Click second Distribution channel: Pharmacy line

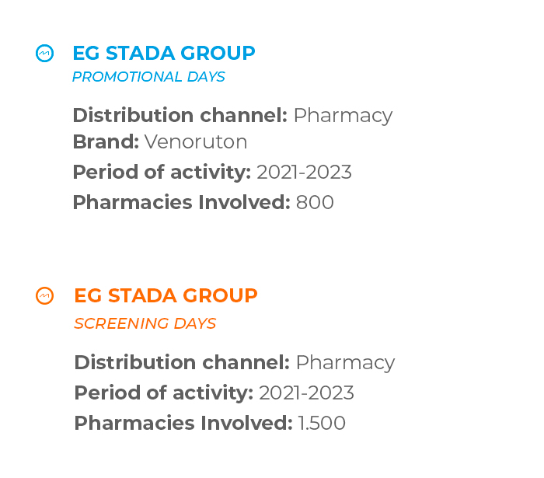click(x=235, y=363)
